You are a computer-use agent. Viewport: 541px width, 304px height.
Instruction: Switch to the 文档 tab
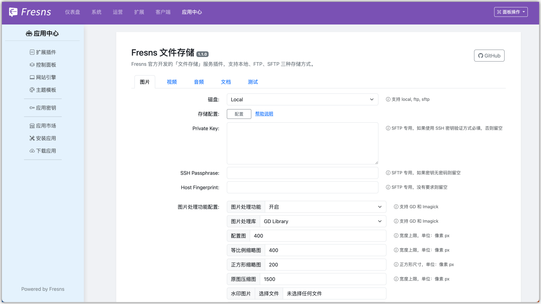pyautogui.click(x=226, y=82)
